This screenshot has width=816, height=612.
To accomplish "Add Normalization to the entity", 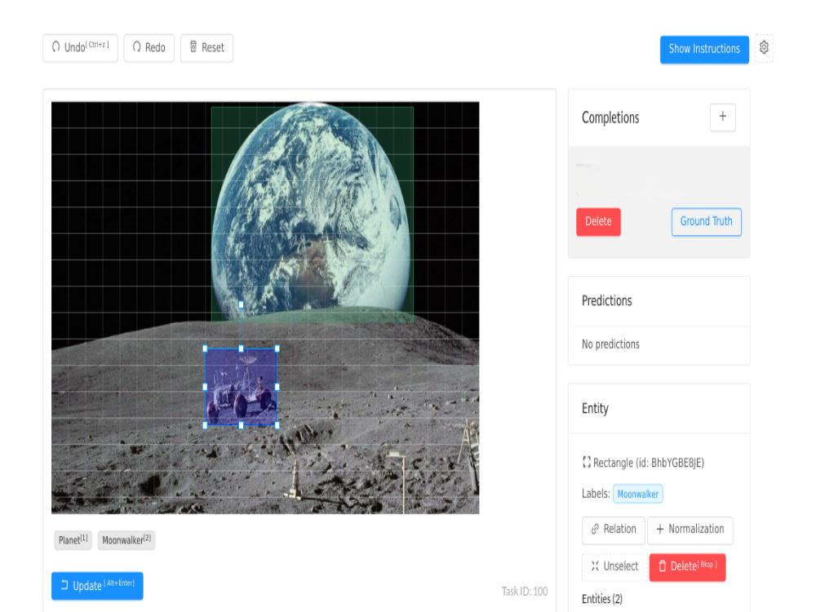I will (x=690, y=530).
